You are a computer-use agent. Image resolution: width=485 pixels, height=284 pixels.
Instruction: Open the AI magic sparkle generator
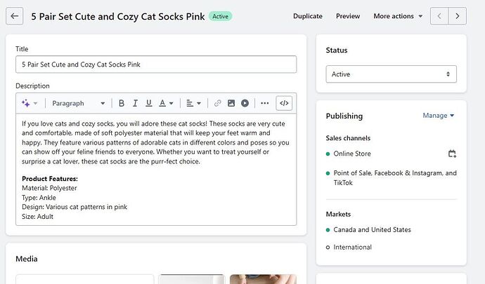(26, 103)
